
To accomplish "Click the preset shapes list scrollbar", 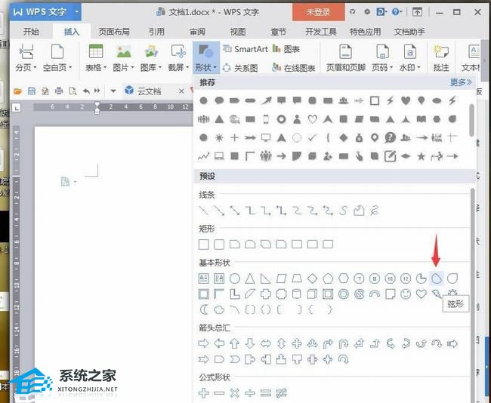I will click(x=473, y=295).
